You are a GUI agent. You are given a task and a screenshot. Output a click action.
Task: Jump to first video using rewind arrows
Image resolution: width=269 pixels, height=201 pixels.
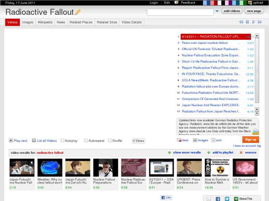point(241,22)
